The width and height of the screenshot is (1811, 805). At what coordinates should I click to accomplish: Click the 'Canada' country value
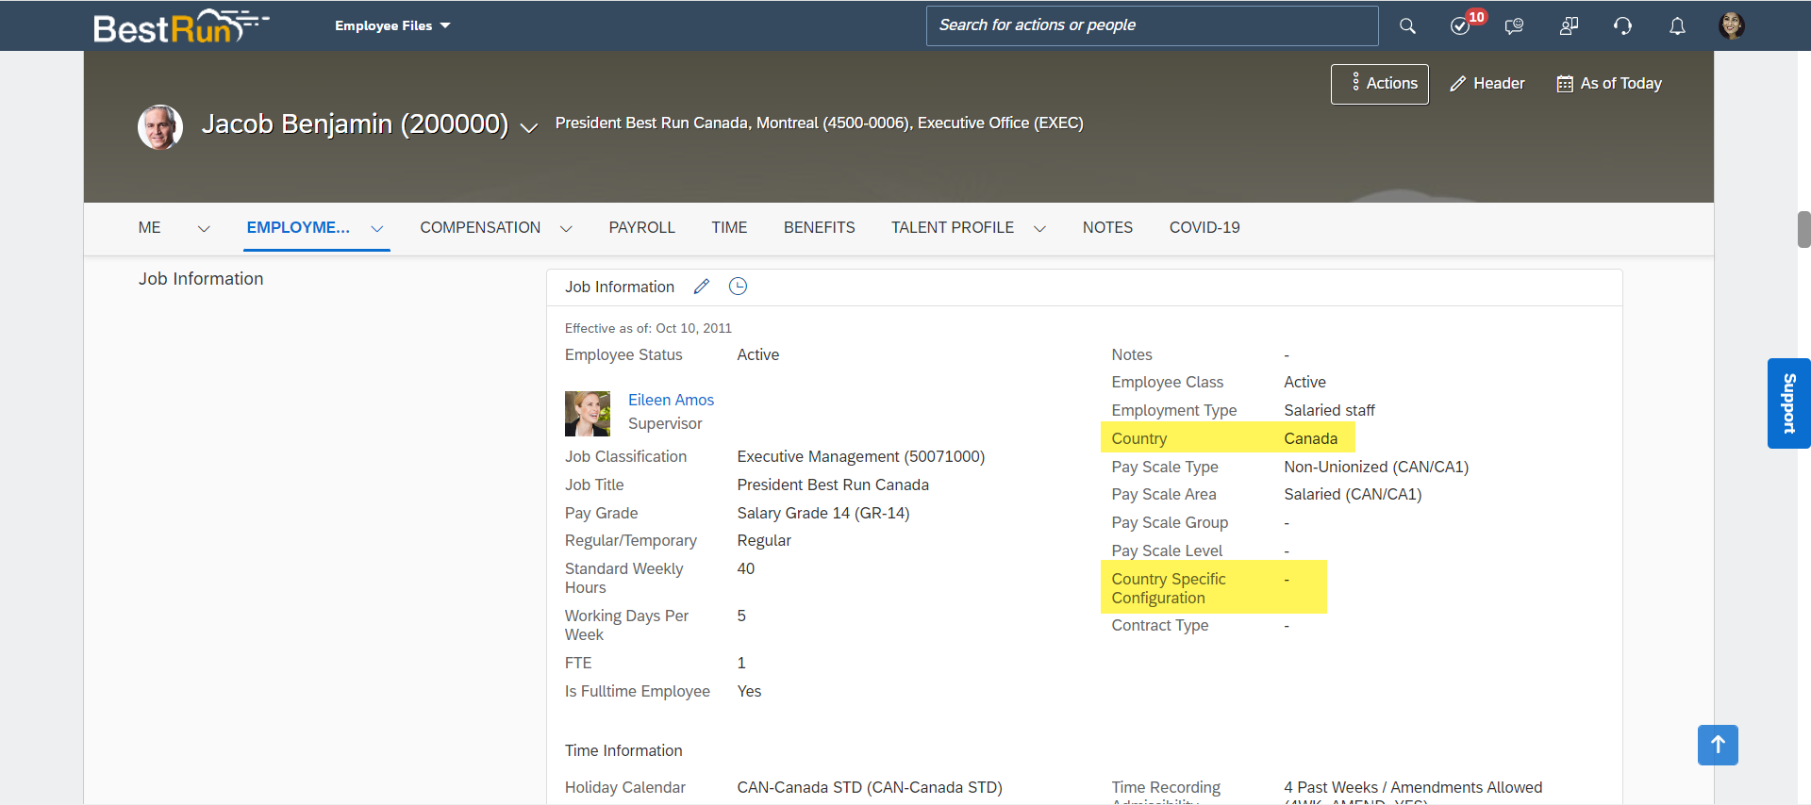point(1310,438)
